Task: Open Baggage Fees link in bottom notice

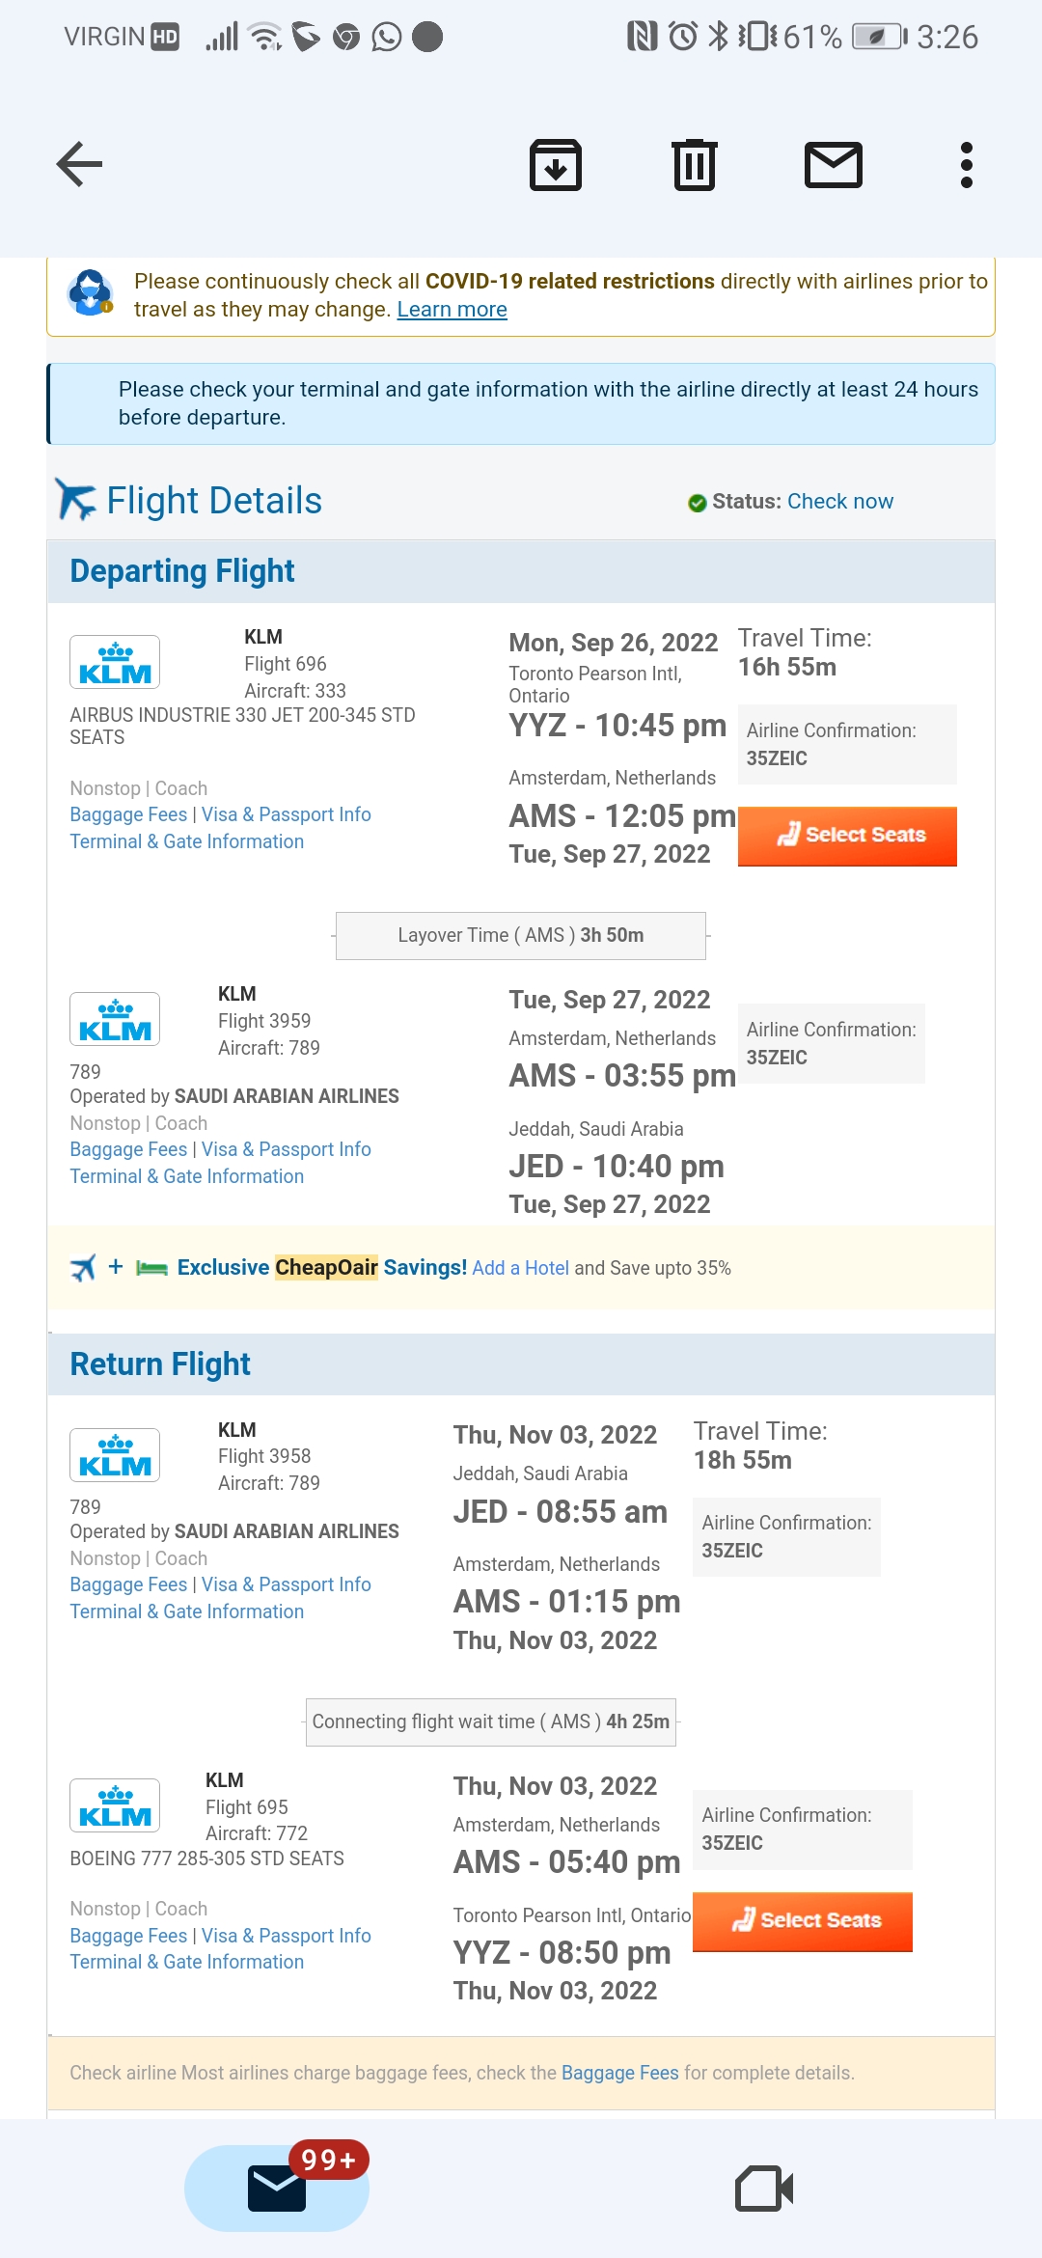Action: (619, 2073)
